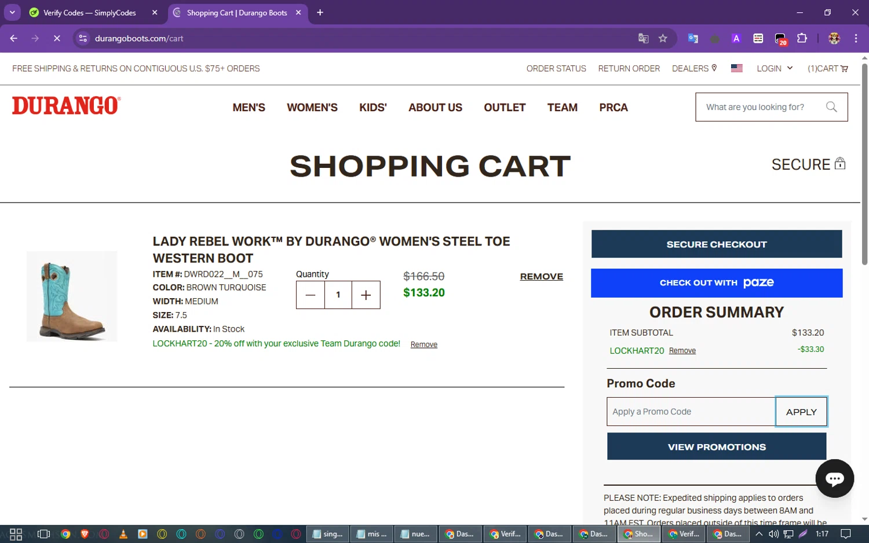Open the boot product thumbnail

(x=72, y=296)
